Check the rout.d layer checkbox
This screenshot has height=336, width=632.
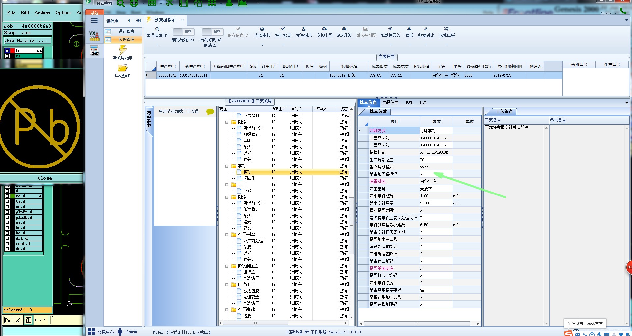pyautogui.click(x=7, y=244)
